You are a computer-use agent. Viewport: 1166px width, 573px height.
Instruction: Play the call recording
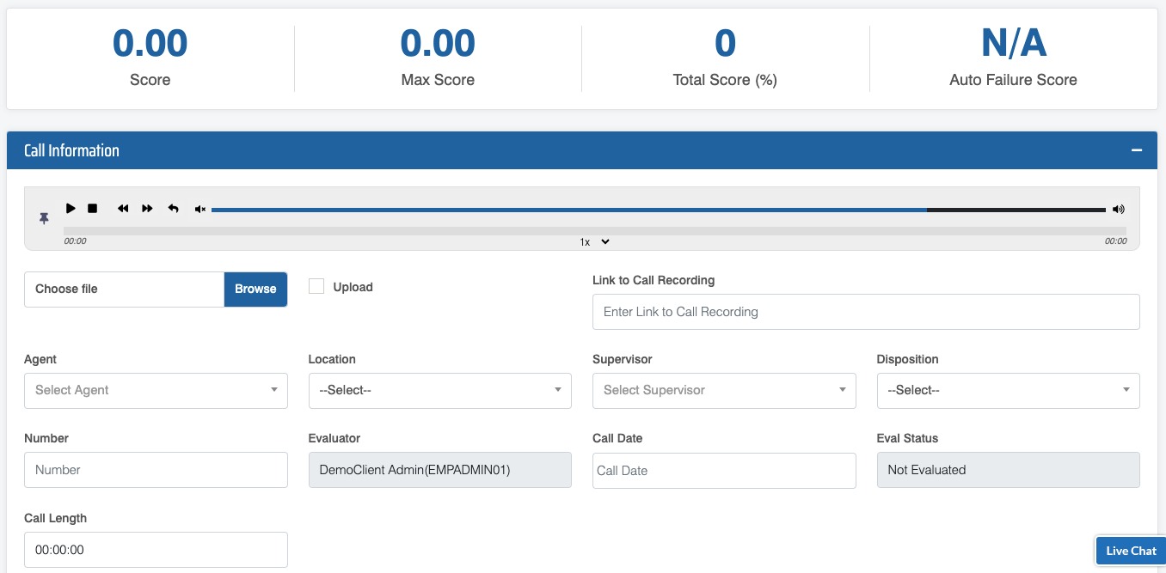(x=71, y=209)
